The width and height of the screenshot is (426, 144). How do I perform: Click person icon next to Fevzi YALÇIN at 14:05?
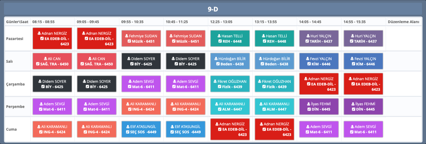coord(308,59)
